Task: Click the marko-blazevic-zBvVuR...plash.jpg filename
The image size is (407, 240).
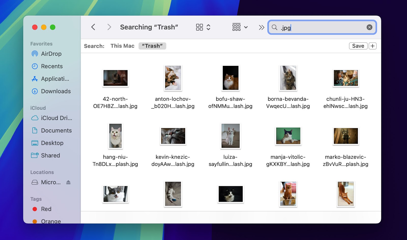Action: pos(345,160)
